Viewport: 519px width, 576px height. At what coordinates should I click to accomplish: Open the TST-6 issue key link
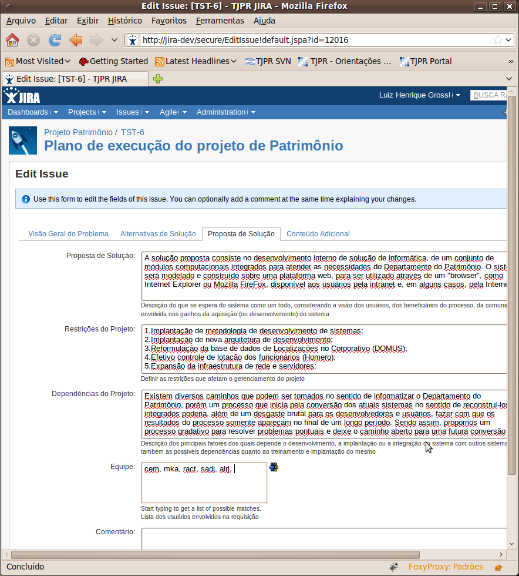tap(133, 132)
